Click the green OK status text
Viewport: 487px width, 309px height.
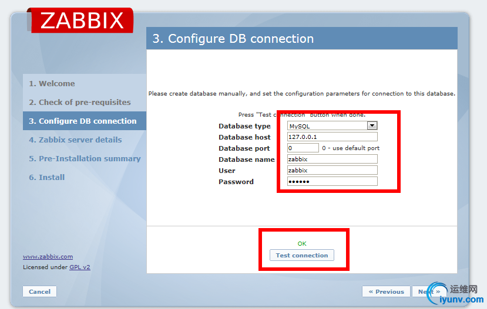point(302,243)
